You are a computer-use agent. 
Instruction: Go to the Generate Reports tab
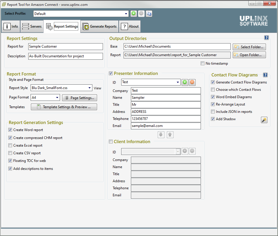pyautogui.click(x=99, y=26)
